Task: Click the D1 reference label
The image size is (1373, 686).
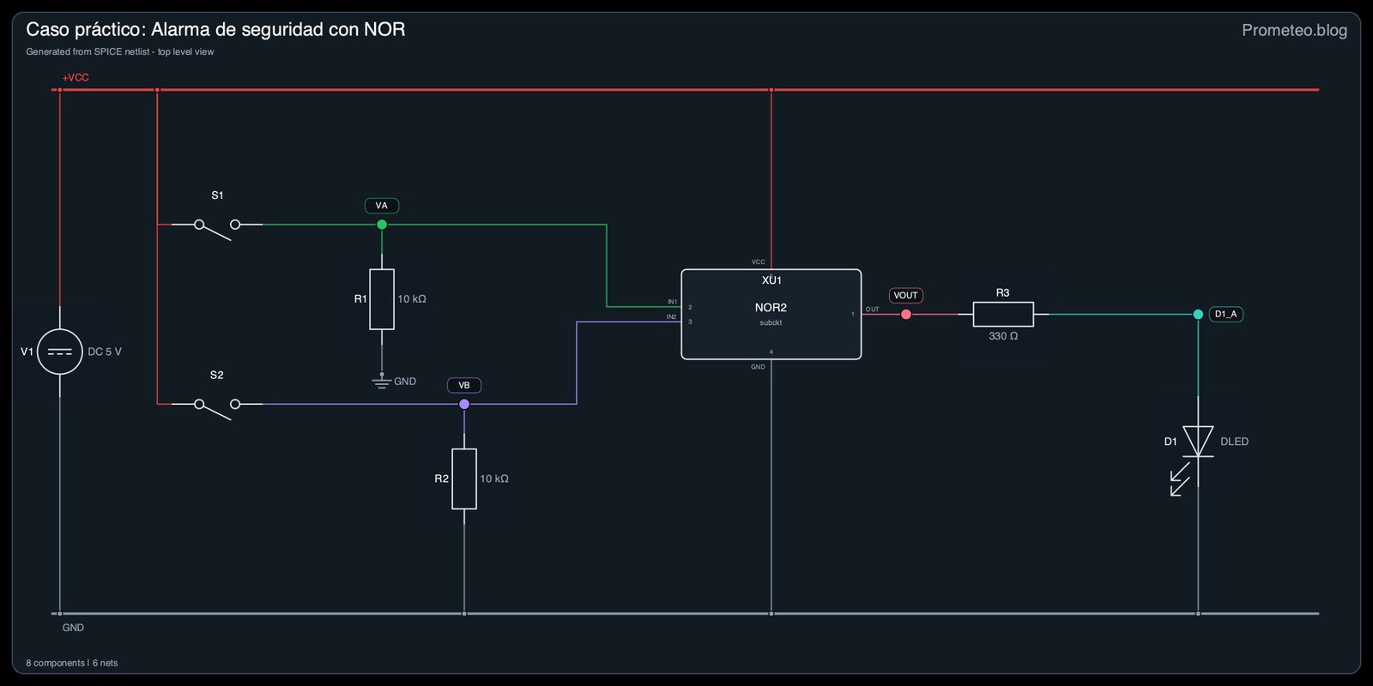Action: coord(1170,442)
